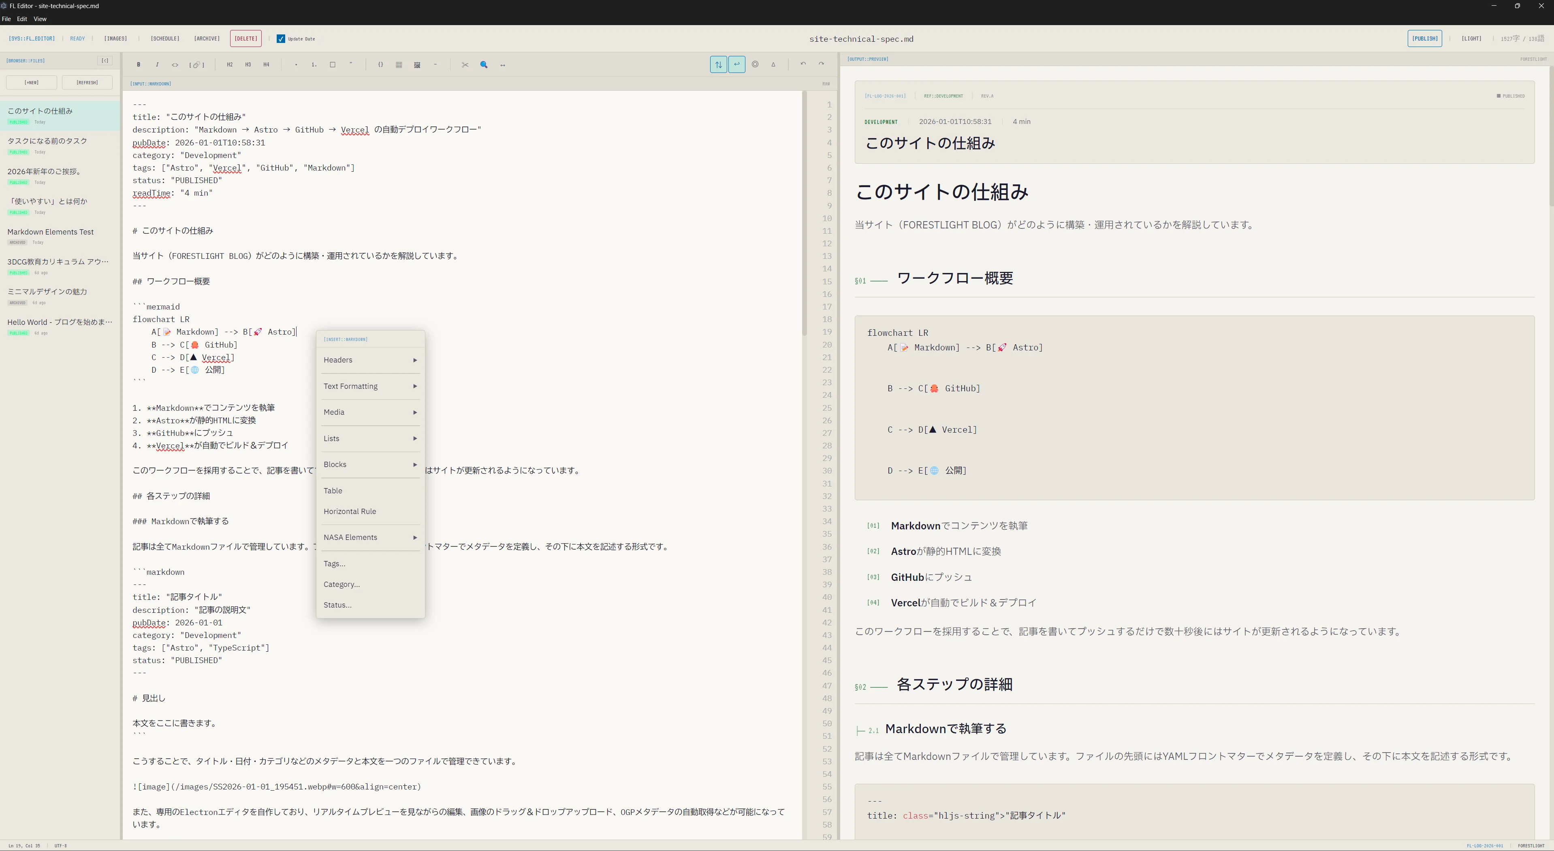Image resolution: width=1554 pixels, height=851 pixels.
Task: Open the Edit menu in the menu bar
Action: click(x=22, y=19)
